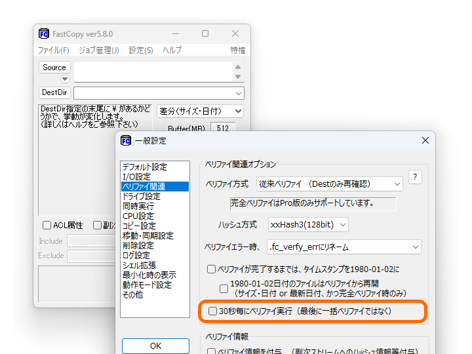Select デフォルト設定 in settings list
472x354 pixels.
click(x=155, y=167)
